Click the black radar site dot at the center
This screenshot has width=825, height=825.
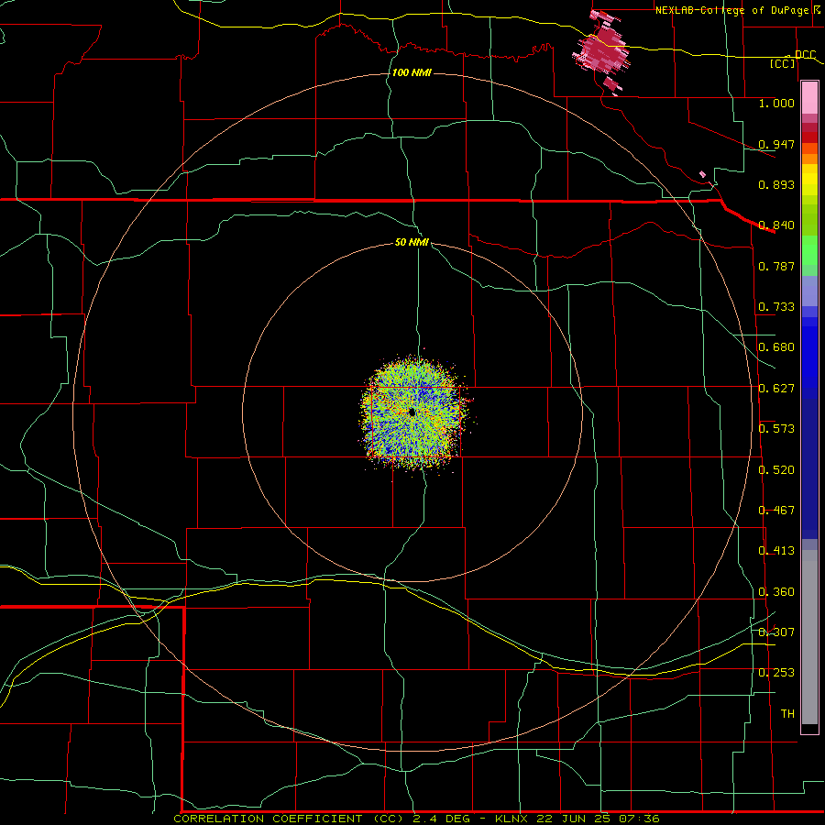(x=412, y=412)
